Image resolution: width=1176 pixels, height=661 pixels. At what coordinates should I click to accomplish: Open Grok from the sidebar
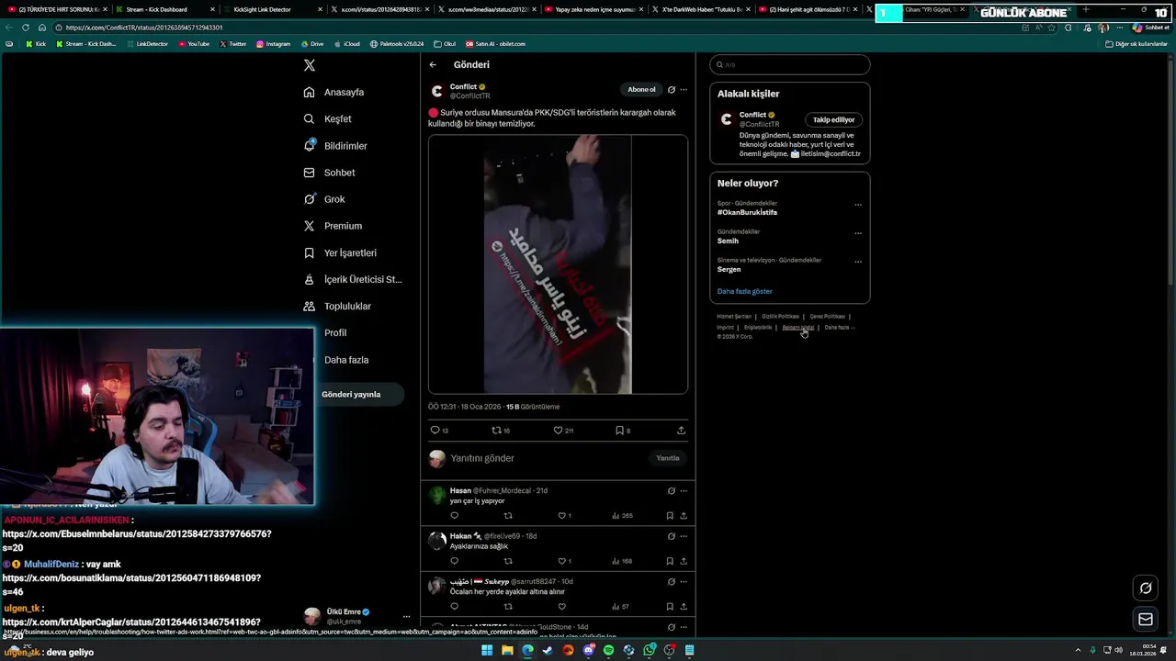pyautogui.click(x=324, y=199)
